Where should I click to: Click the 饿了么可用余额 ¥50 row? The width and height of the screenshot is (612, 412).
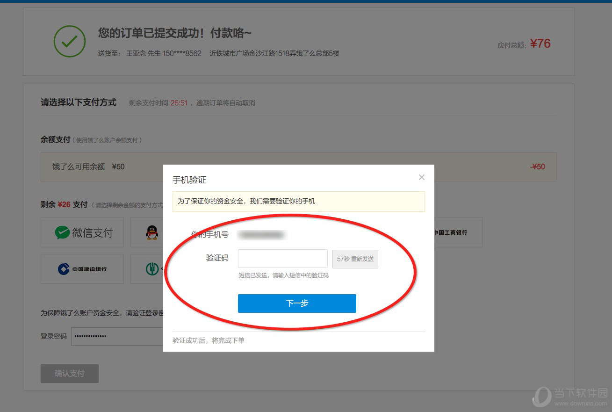(299, 166)
